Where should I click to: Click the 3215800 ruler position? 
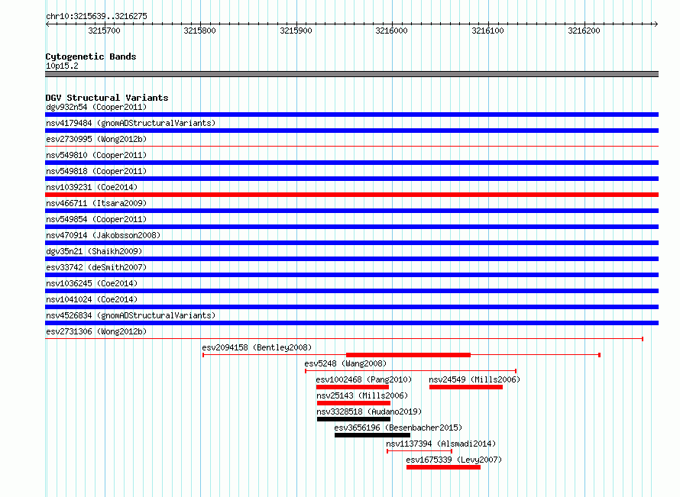coord(199,31)
